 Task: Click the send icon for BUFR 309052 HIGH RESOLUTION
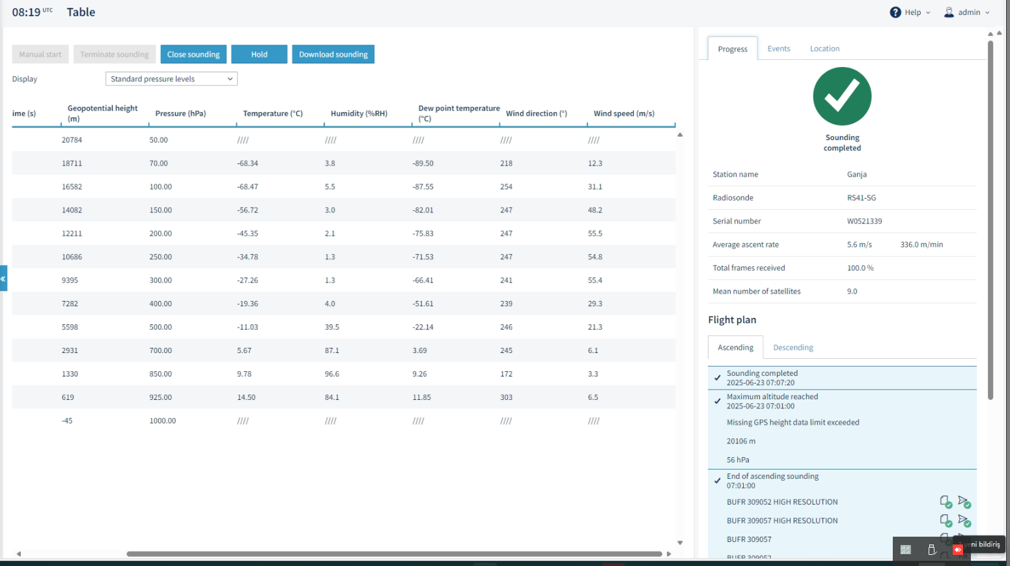(x=964, y=502)
